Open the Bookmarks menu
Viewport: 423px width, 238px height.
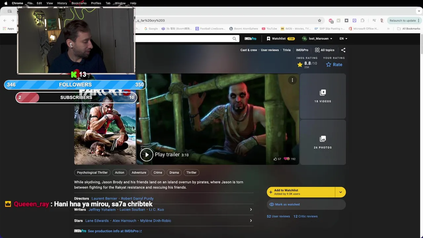(x=79, y=3)
